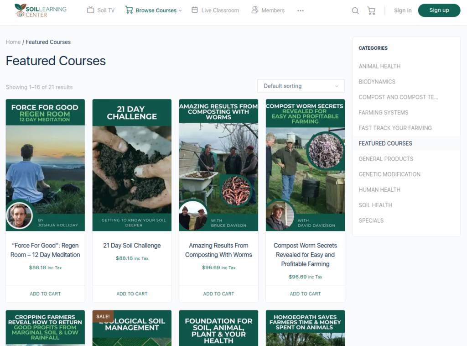Click the Soil TV icon
The width and height of the screenshot is (467, 346).
[x=91, y=10]
